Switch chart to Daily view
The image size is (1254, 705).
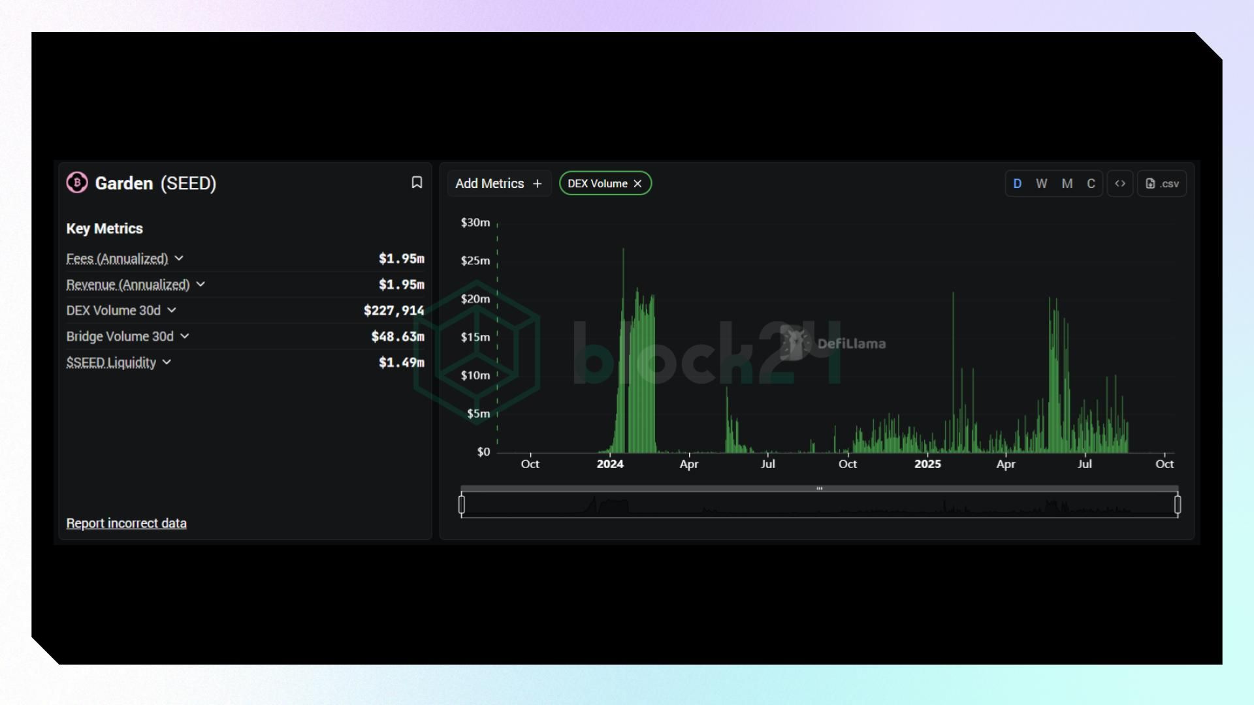click(x=1017, y=183)
